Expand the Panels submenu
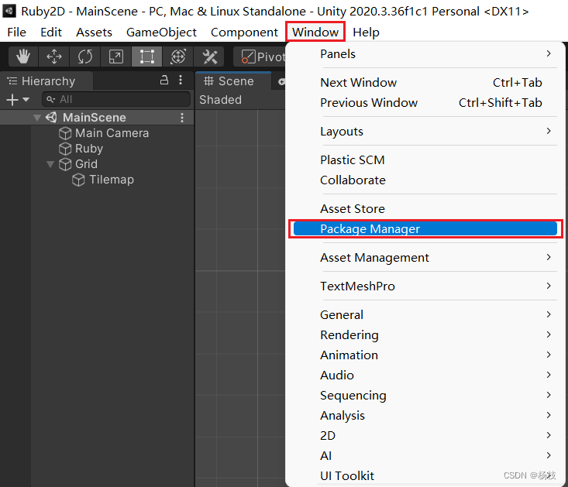 click(x=425, y=54)
